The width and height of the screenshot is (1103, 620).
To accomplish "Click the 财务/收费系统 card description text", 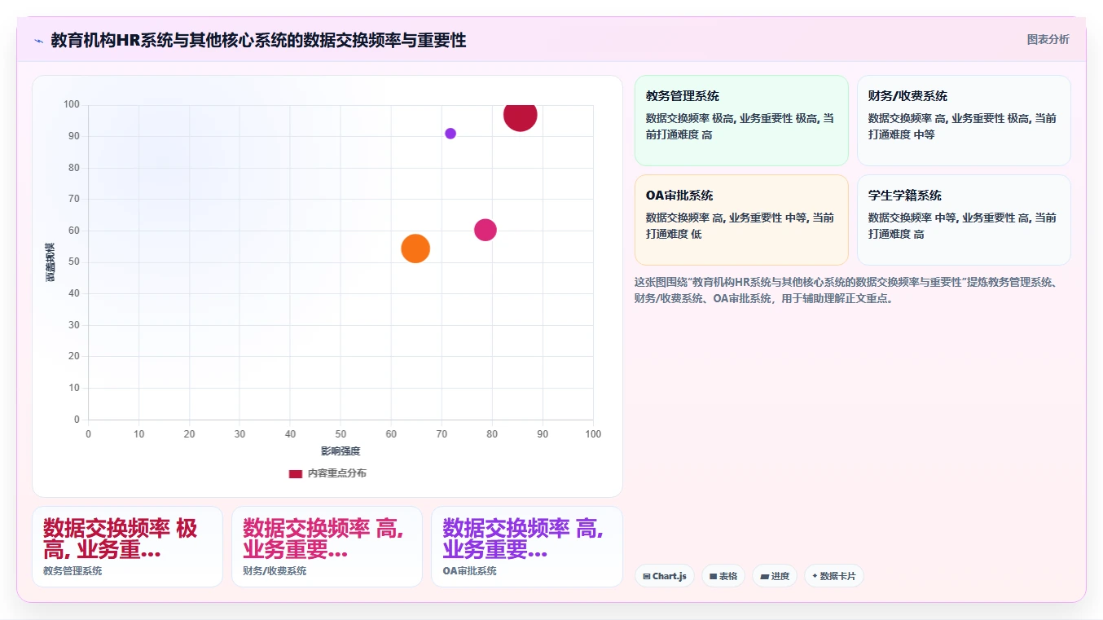I will (962, 126).
